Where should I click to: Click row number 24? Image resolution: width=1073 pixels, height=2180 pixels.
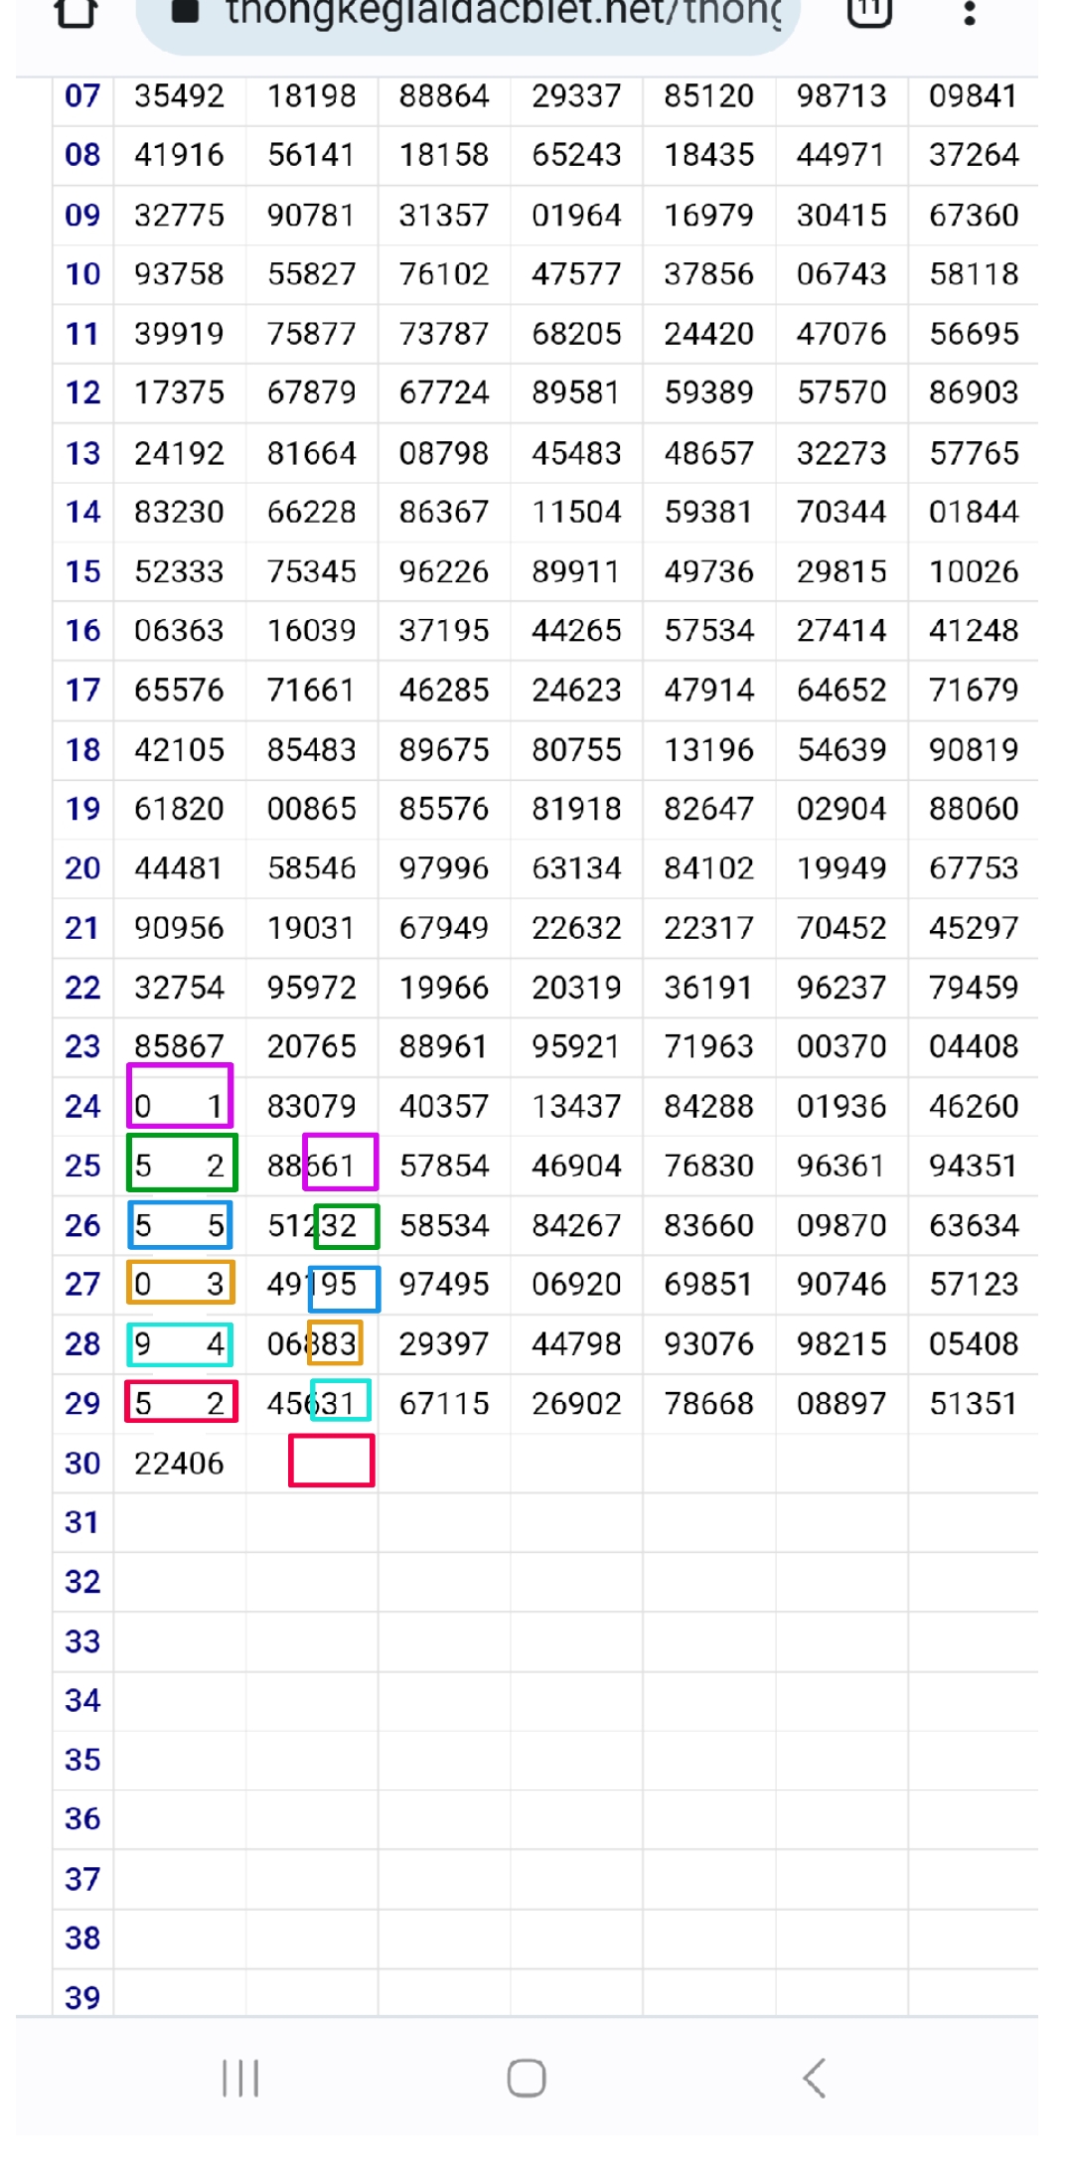click(x=82, y=1106)
